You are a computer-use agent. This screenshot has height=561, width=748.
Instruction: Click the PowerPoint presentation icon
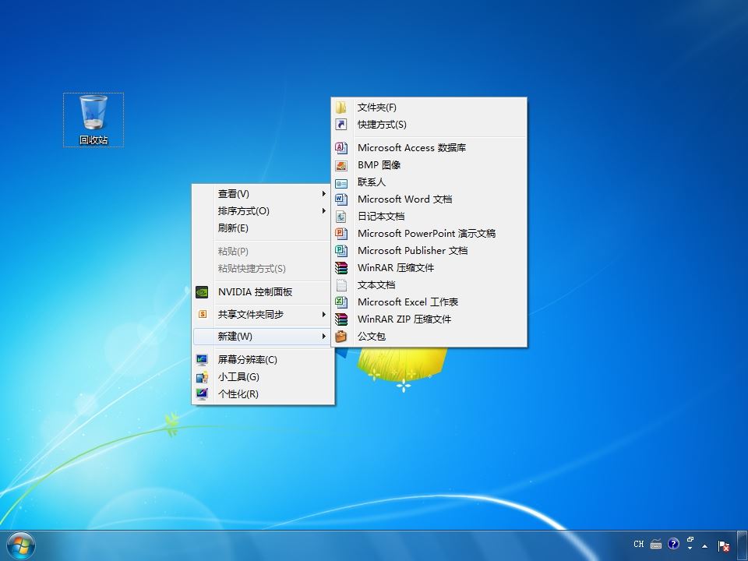[341, 234]
